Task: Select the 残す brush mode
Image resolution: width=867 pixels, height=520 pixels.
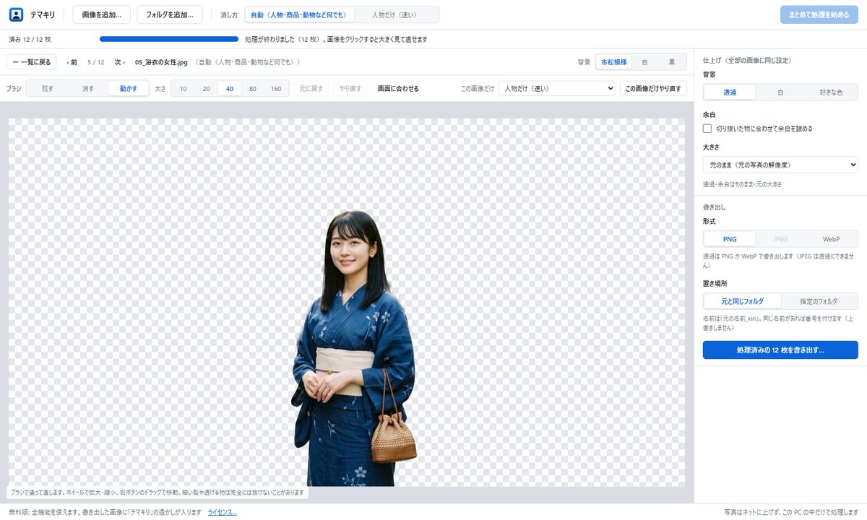Action: [x=47, y=89]
